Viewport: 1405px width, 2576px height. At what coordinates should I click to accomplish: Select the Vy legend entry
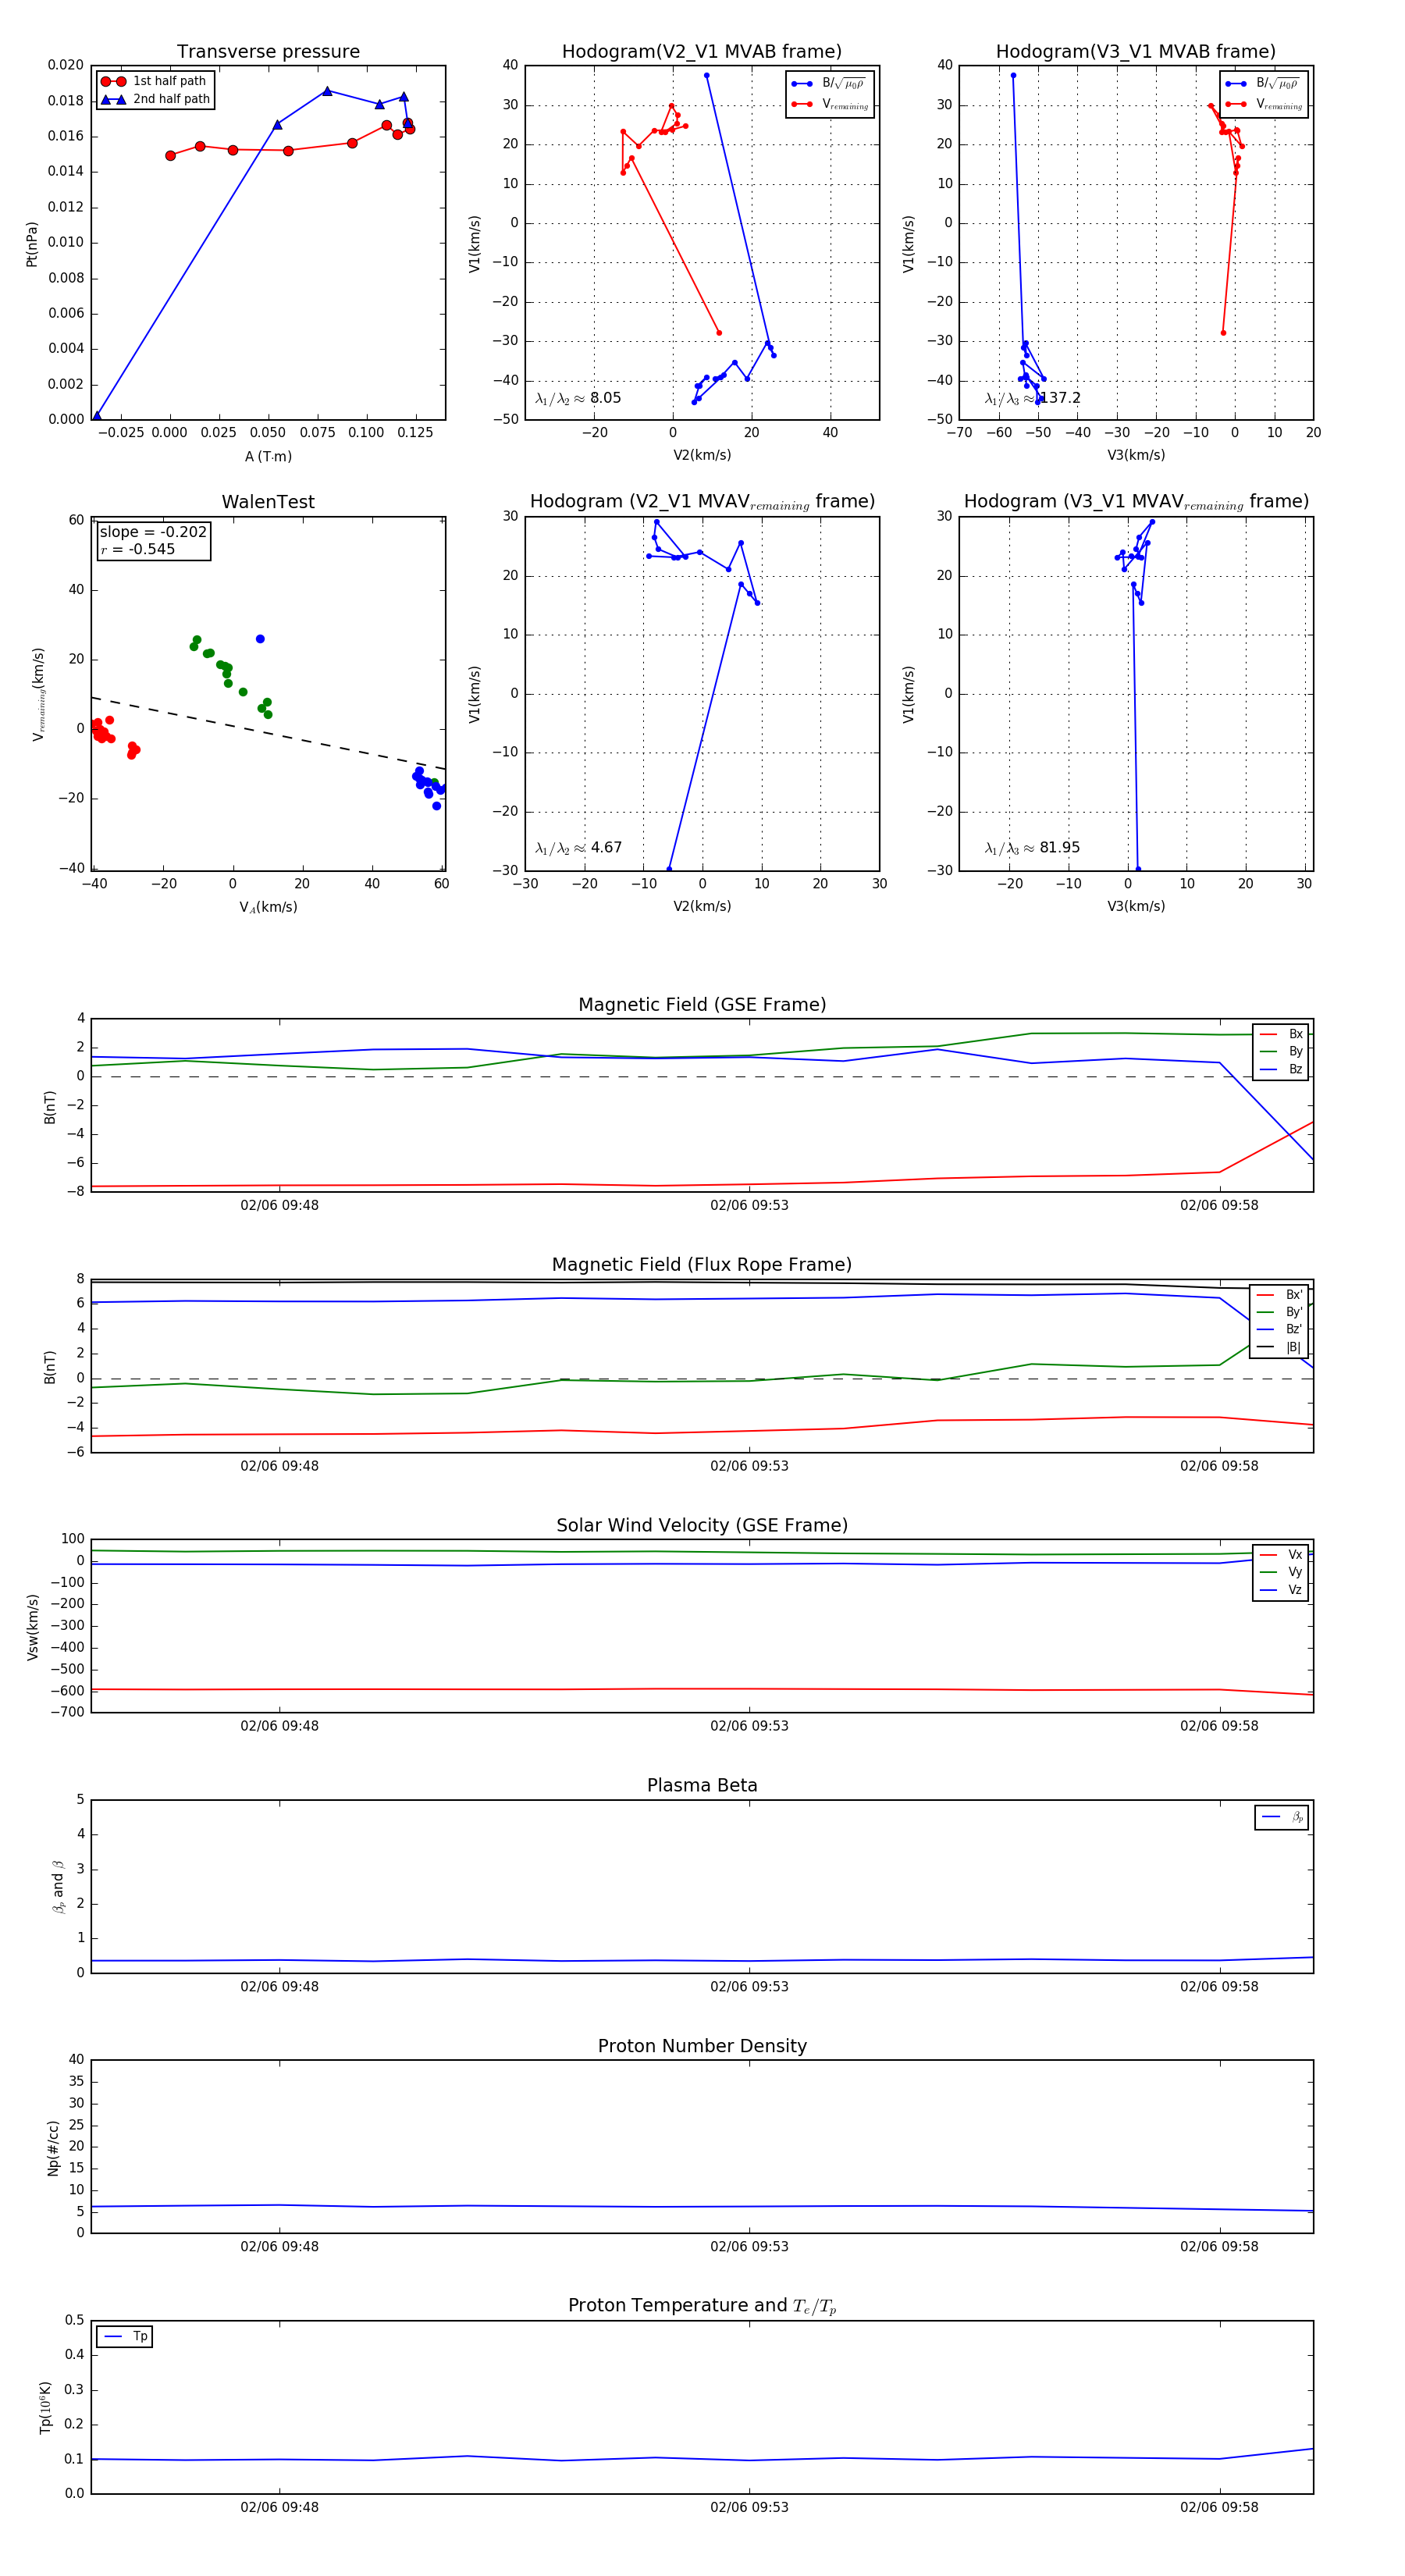(x=1281, y=1572)
